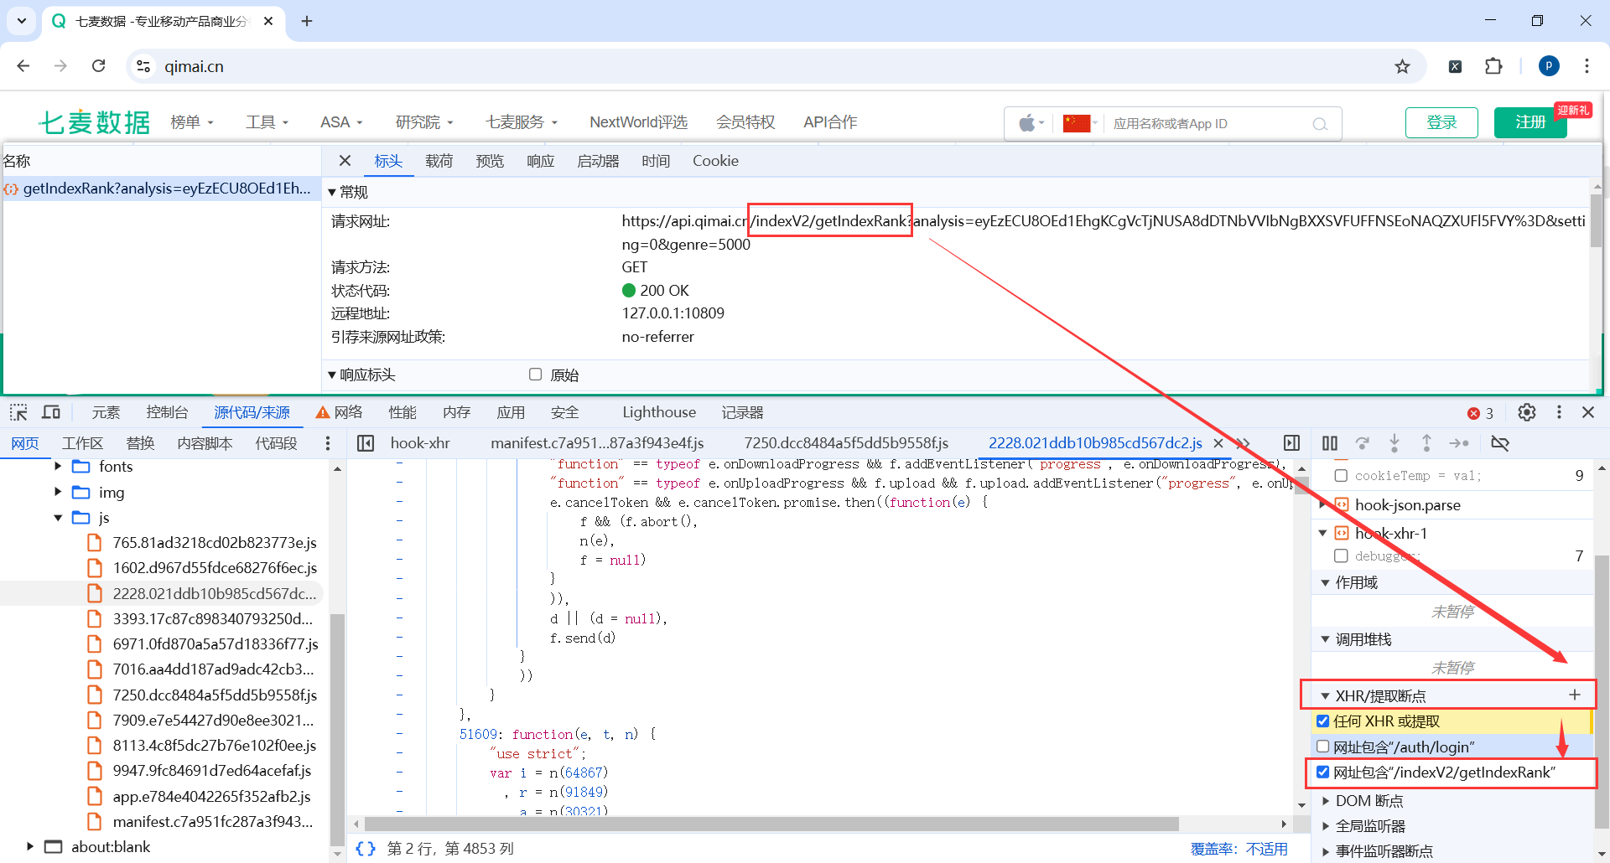Close the request details pane
The width and height of the screenshot is (1610, 863).
tap(345, 161)
